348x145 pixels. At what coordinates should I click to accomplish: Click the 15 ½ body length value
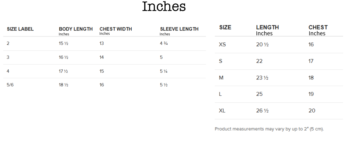click(x=64, y=43)
